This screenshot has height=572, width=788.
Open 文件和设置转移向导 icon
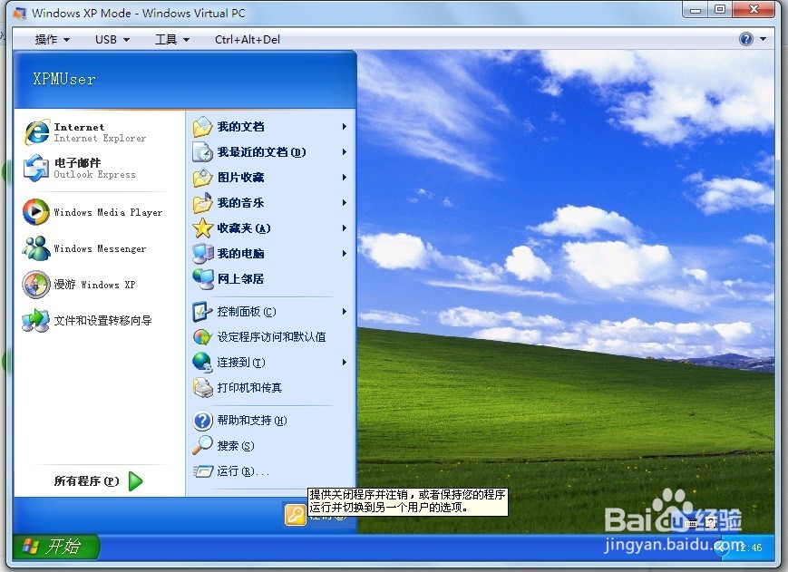(36, 320)
